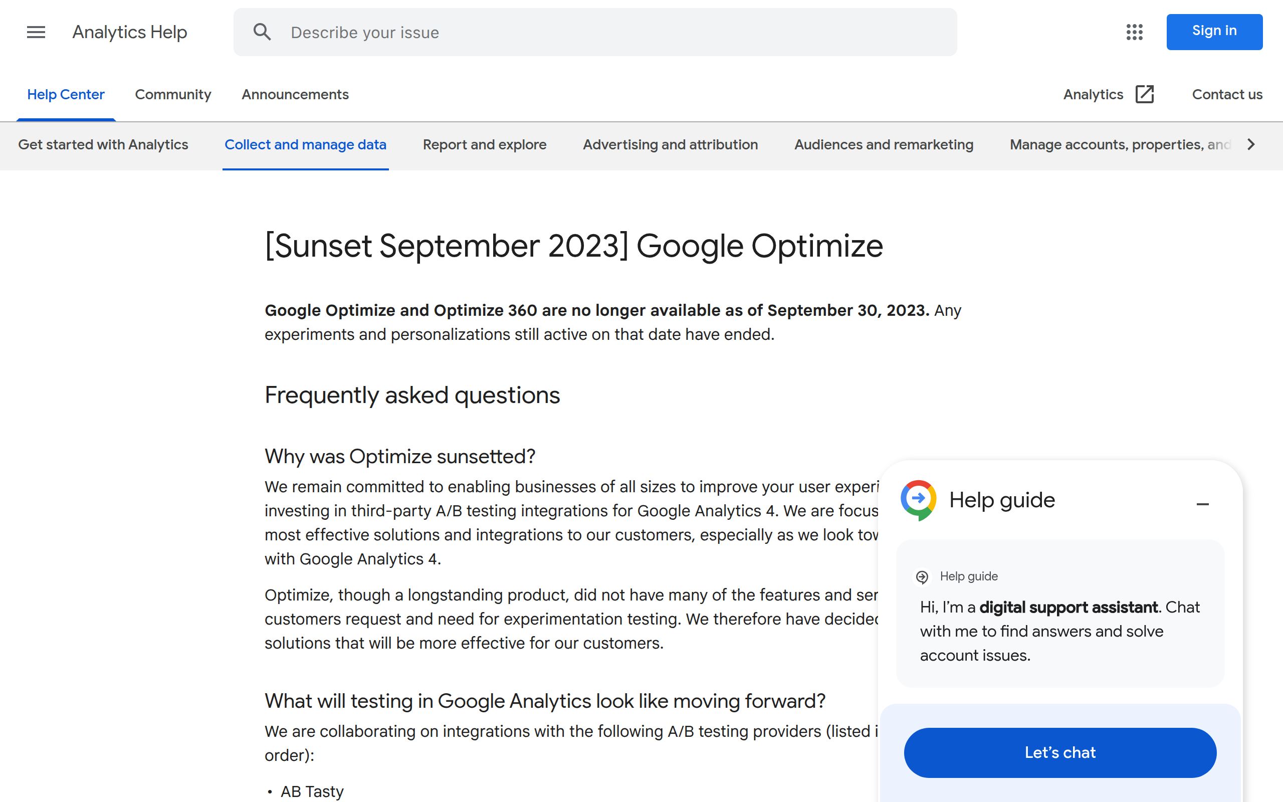1283x802 pixels.
Task: Click the Help guide assistant logo
Action: 920,499
